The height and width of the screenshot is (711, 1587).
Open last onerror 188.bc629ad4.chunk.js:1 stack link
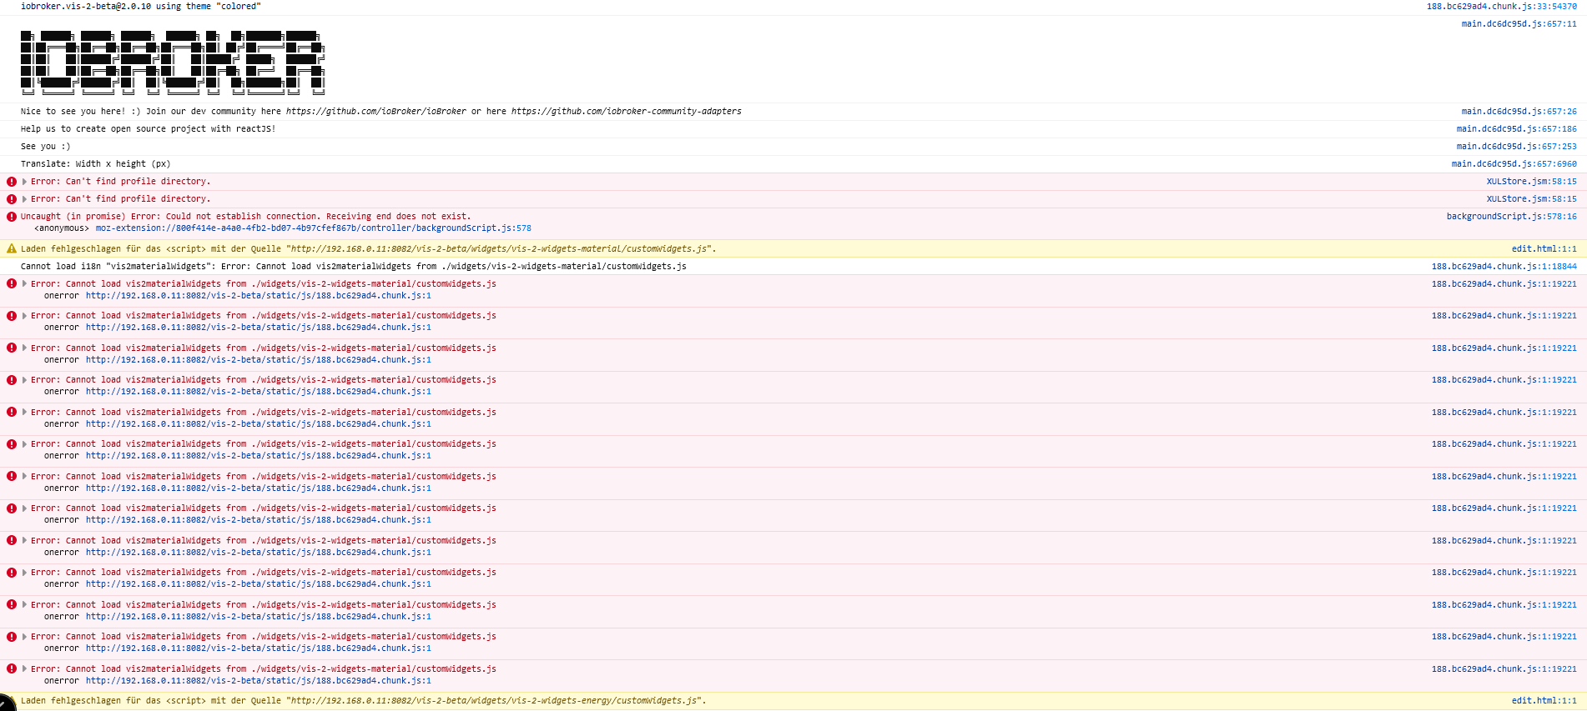pyautogui.click(x=258, y=681)
